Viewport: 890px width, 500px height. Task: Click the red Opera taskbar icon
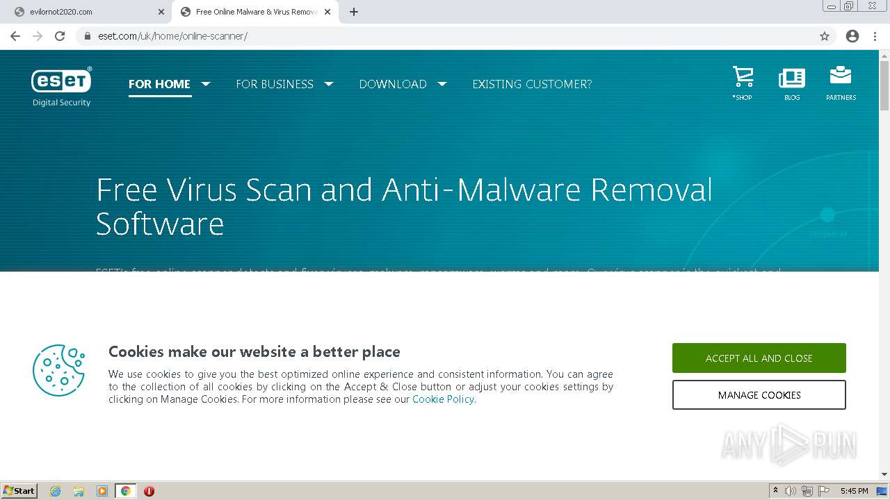coord(149,491)
